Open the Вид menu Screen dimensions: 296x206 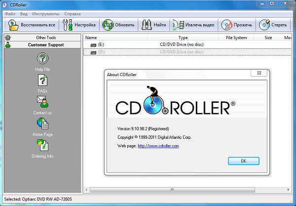(24, 14)
